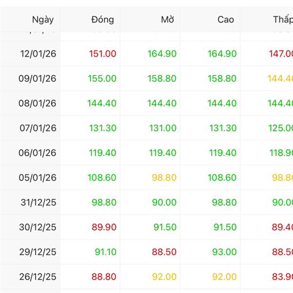Click the 108.60 closing price cell

(102, 178)
